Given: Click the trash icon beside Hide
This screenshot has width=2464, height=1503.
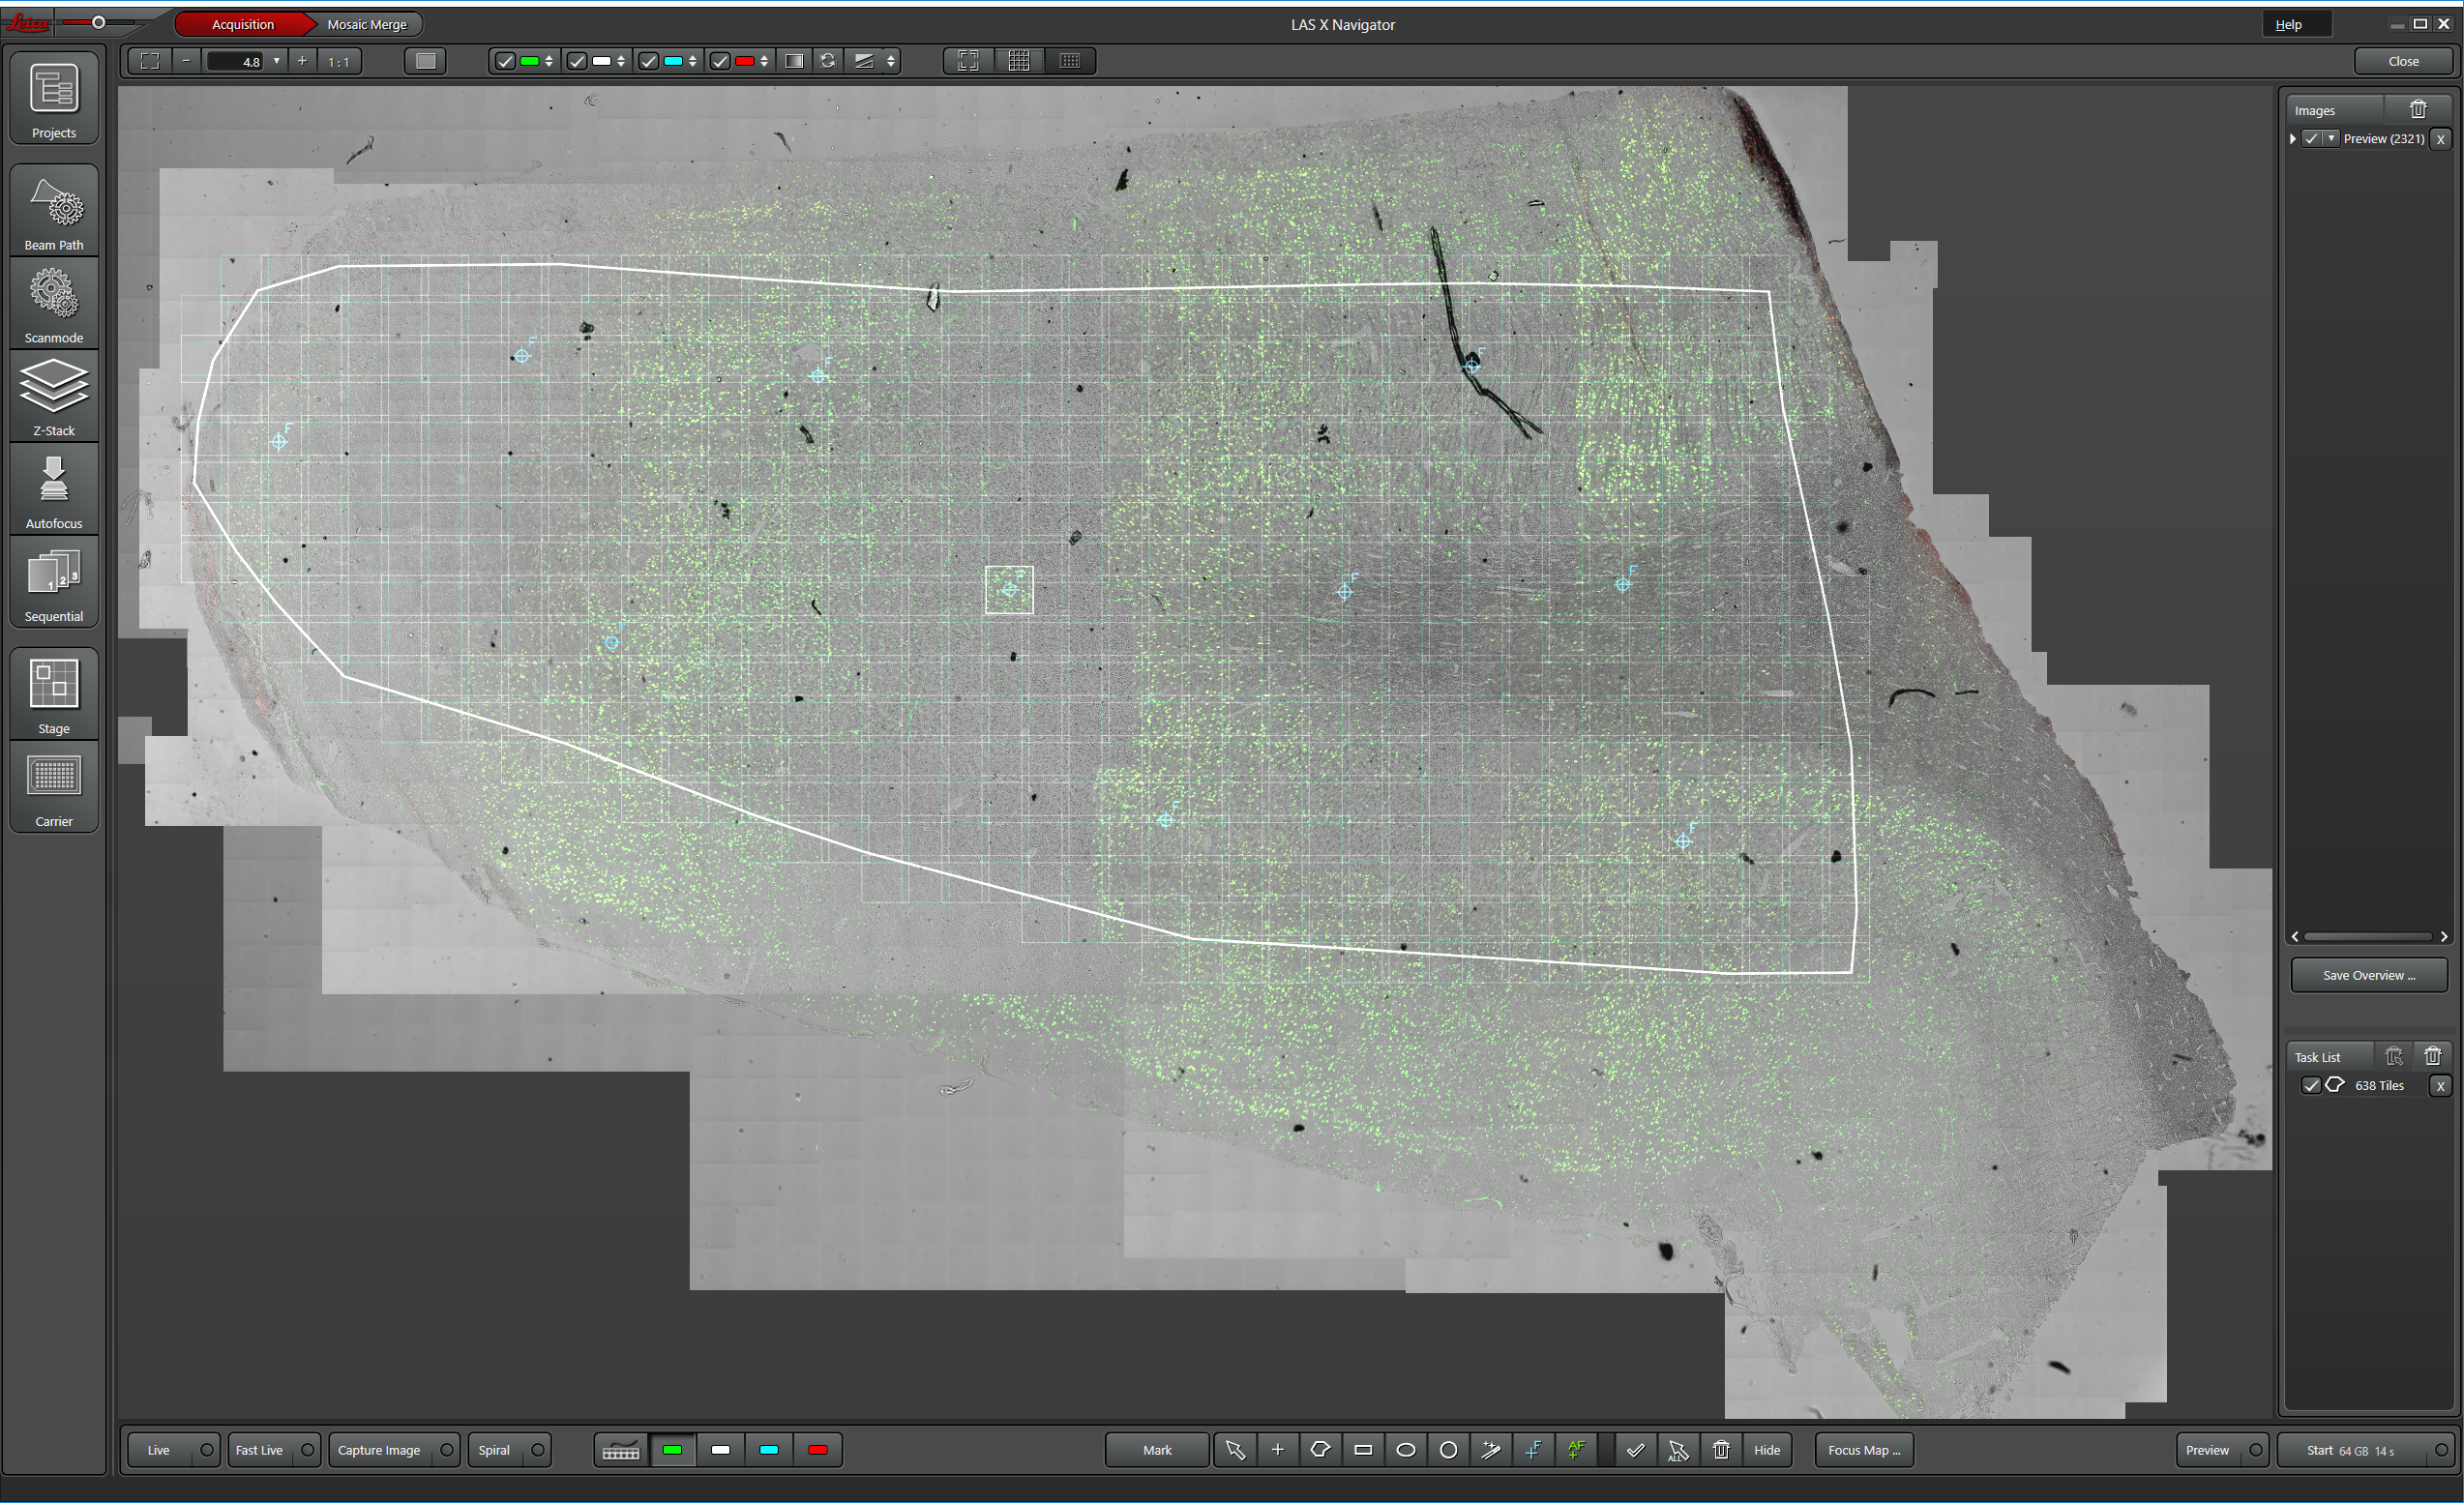Looking at the screenshot, I should pyautogui.click(x=1721, y=1449).
